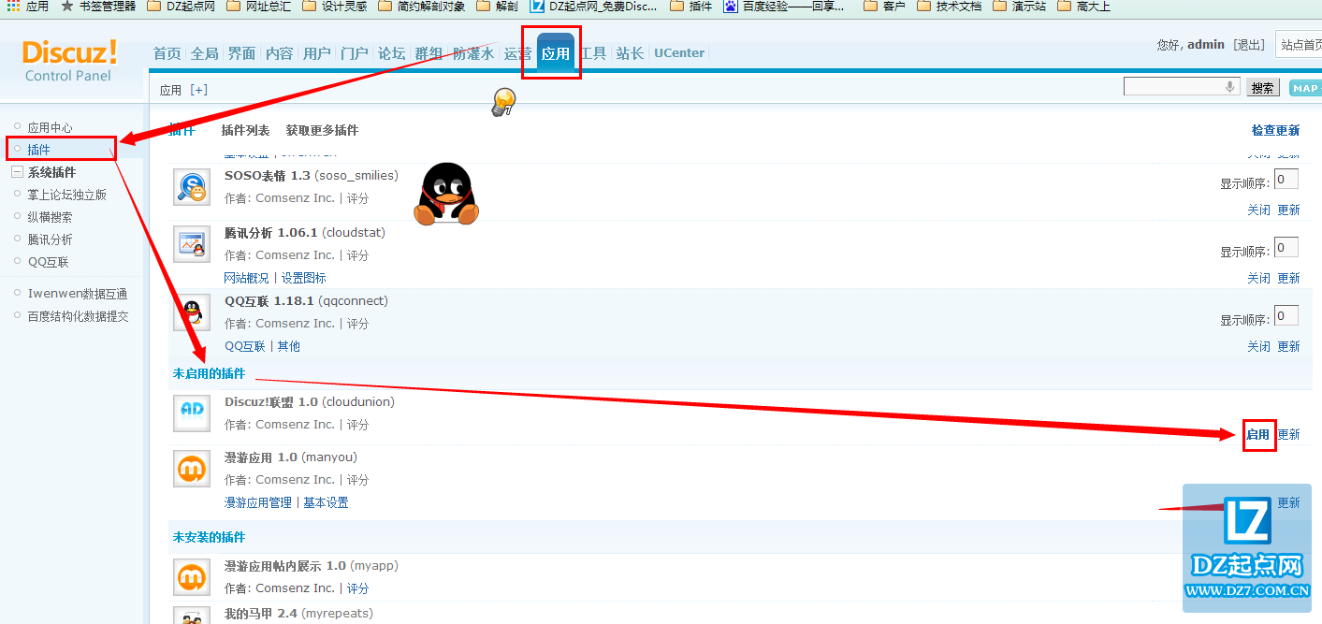Open the 百度经验 bookmark
Viewport: 1322px width, 624px height.
point(784,6)
